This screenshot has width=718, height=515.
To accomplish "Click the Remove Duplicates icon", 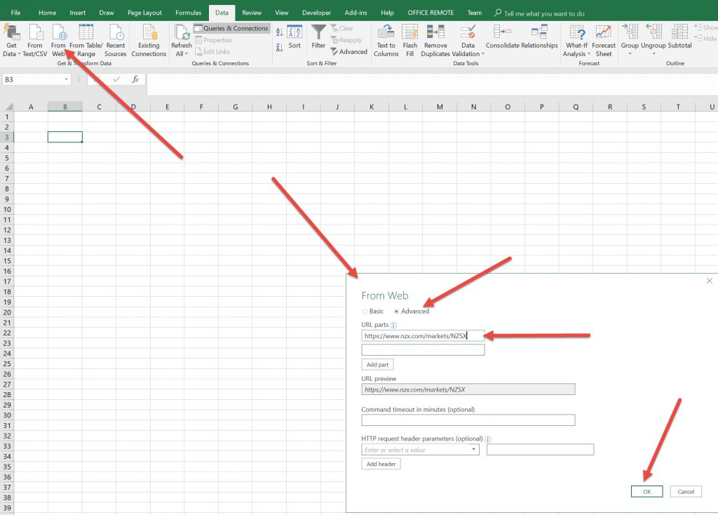I will (435, 33).
